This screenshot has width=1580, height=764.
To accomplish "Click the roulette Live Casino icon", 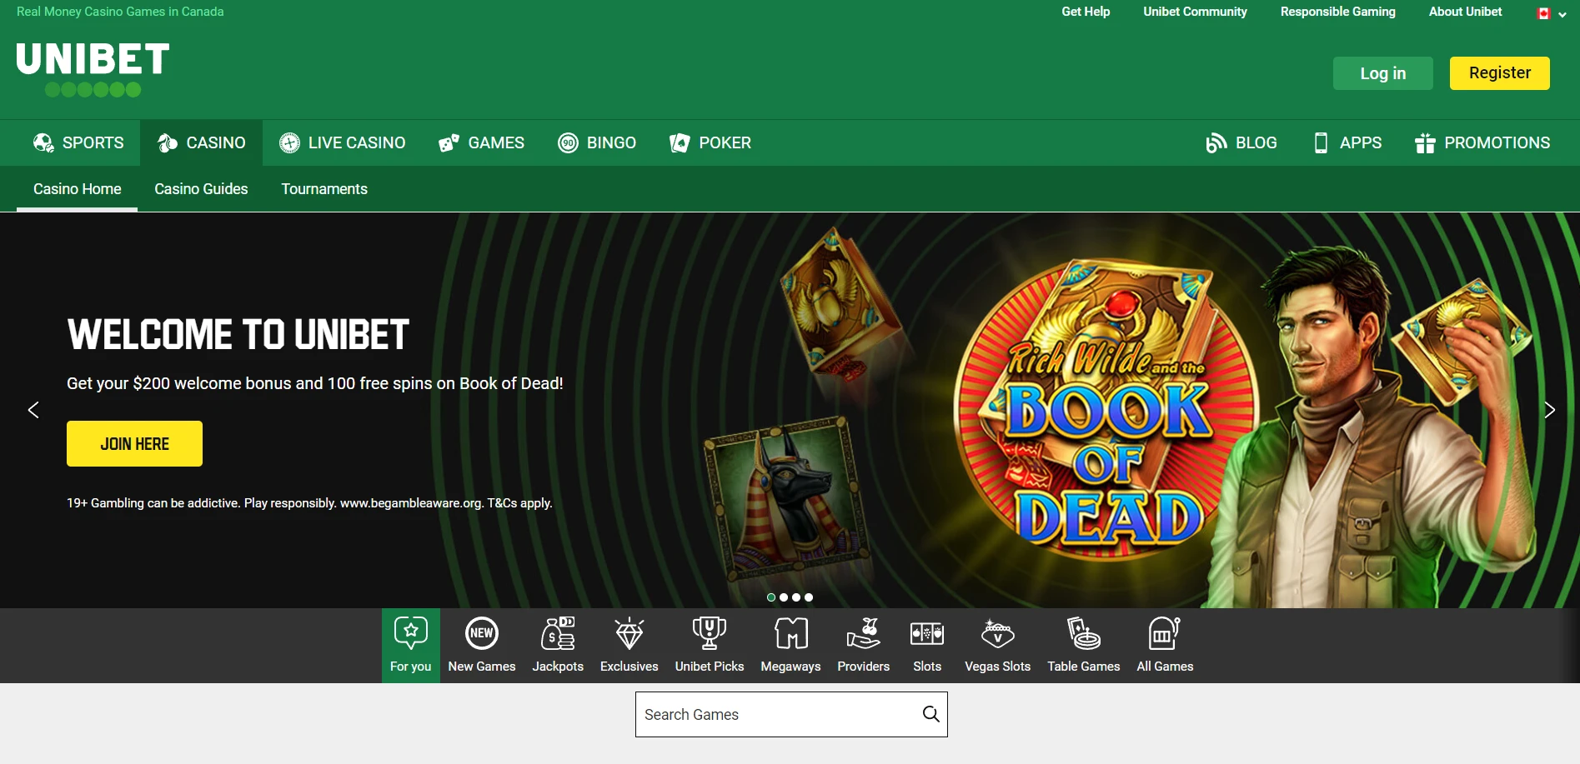I will pos(289,142).
